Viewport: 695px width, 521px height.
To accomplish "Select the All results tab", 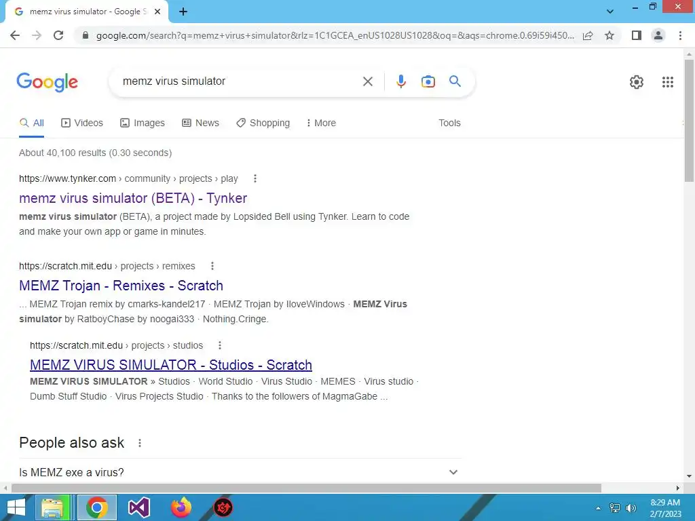I will (x=31, y=123).
